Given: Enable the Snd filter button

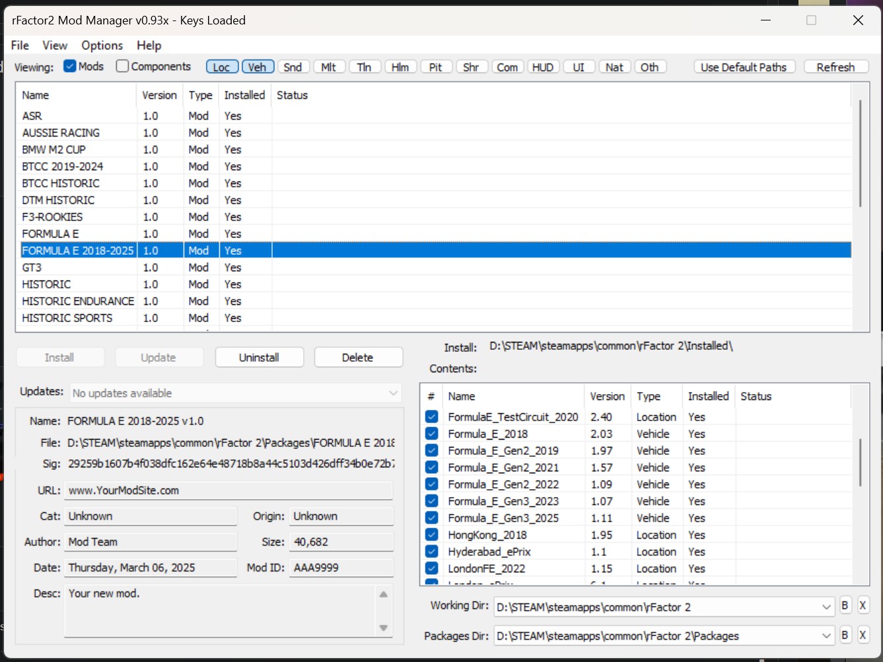Looking at the screenshot, I should [293, 67].
